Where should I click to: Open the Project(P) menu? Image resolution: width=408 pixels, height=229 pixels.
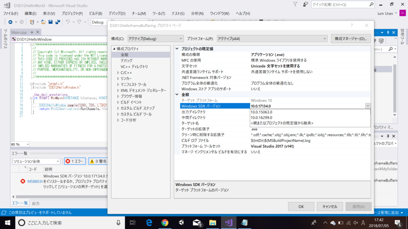pos(72,14)
